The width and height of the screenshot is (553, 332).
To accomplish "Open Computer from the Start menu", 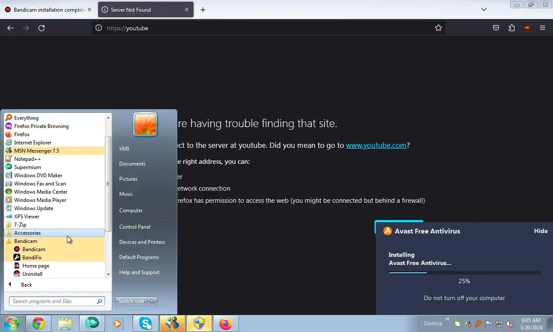I will click(x=131, y=211).
